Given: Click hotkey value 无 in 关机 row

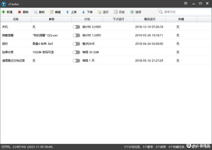Looking at the screenshot, I should point(178,27).
